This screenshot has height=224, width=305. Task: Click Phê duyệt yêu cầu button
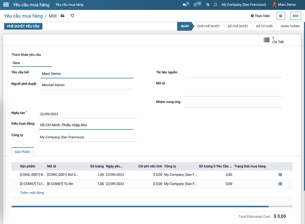pyautogui.click(x=23, y=26)
